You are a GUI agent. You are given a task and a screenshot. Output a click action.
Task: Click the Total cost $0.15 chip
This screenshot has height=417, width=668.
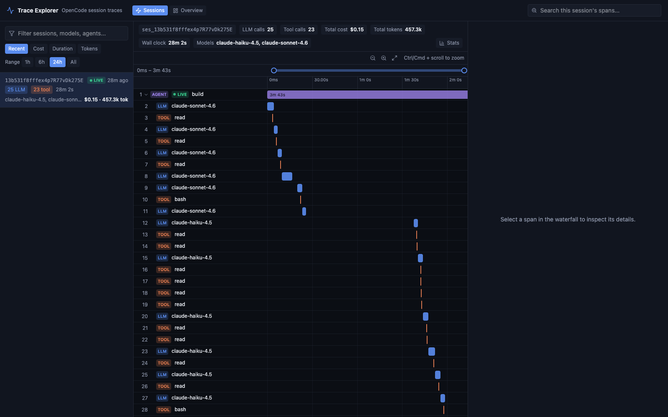(344, 30)
